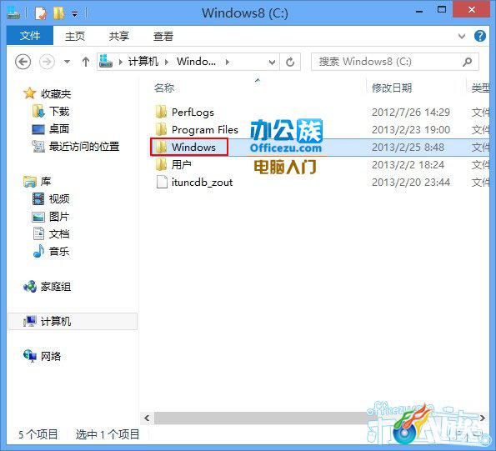Select the ituncdb_zout file
Viewport: 496px width, 451px height.
pos(202,183)
